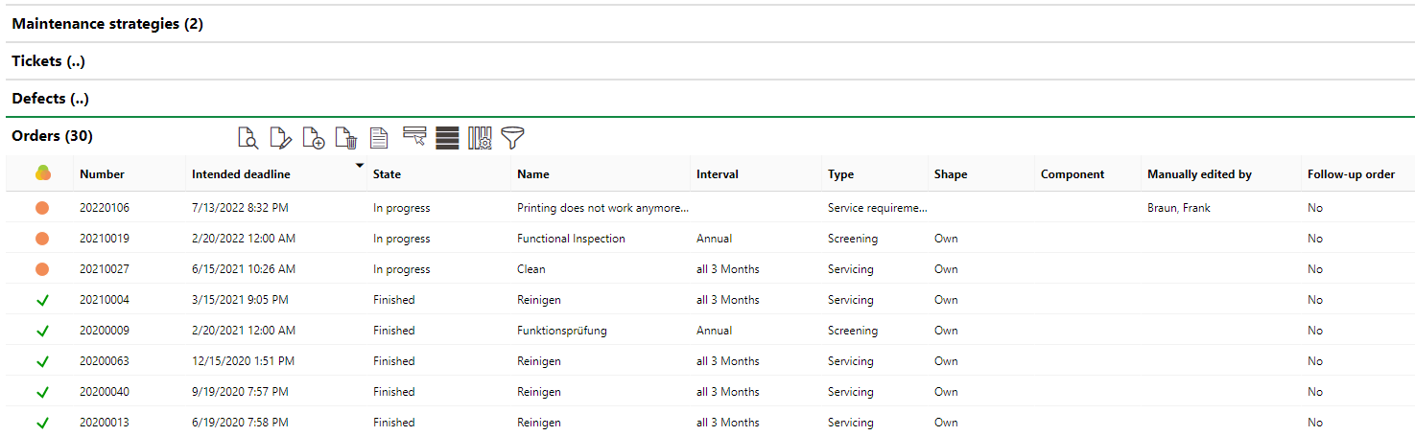
Task: Click deadline '6/15/2021 10:26 AM'
Action: (244, 269)
